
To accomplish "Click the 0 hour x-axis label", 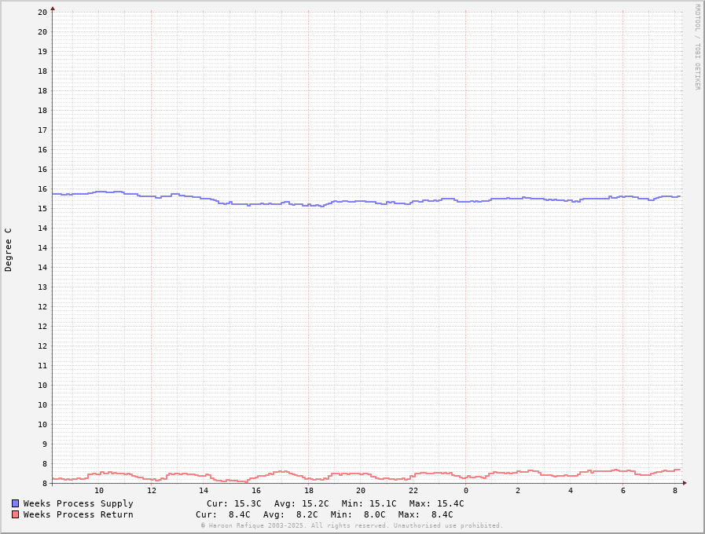I will pyautogui.click(x=465, y=491).
